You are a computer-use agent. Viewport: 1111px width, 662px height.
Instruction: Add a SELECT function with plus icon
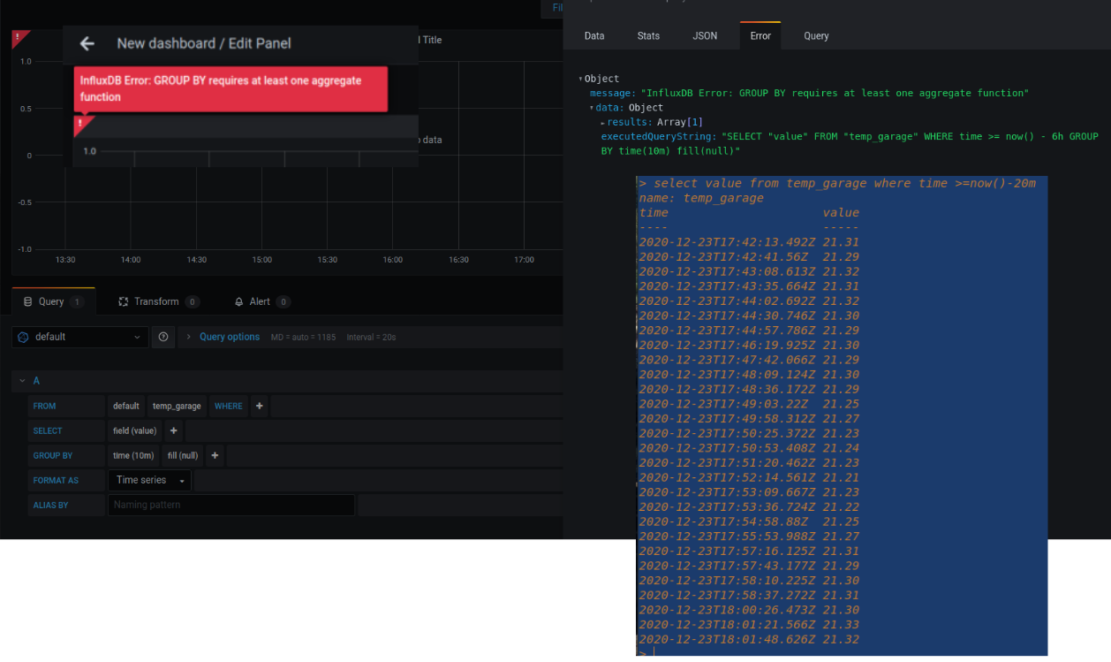pyautogui.click(x=173, y=430)
